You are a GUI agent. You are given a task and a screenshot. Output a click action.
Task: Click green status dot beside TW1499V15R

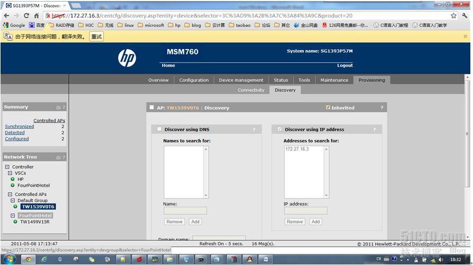(x=15, y=222)
